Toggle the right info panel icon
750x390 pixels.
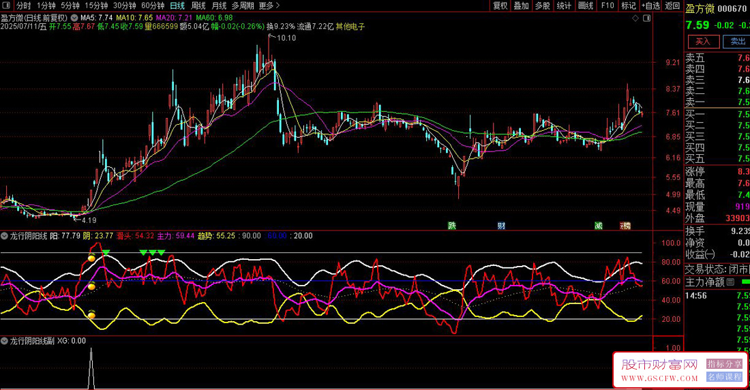[646, 18]
